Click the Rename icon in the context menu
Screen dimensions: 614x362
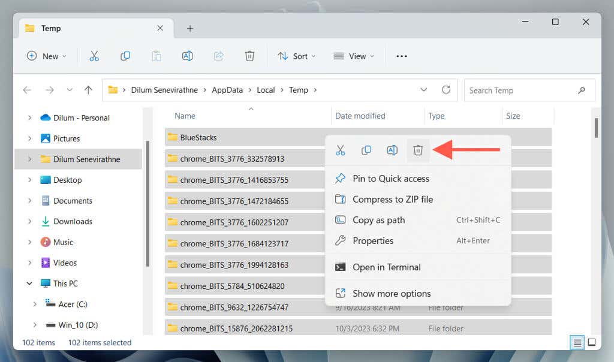(392, 150)
